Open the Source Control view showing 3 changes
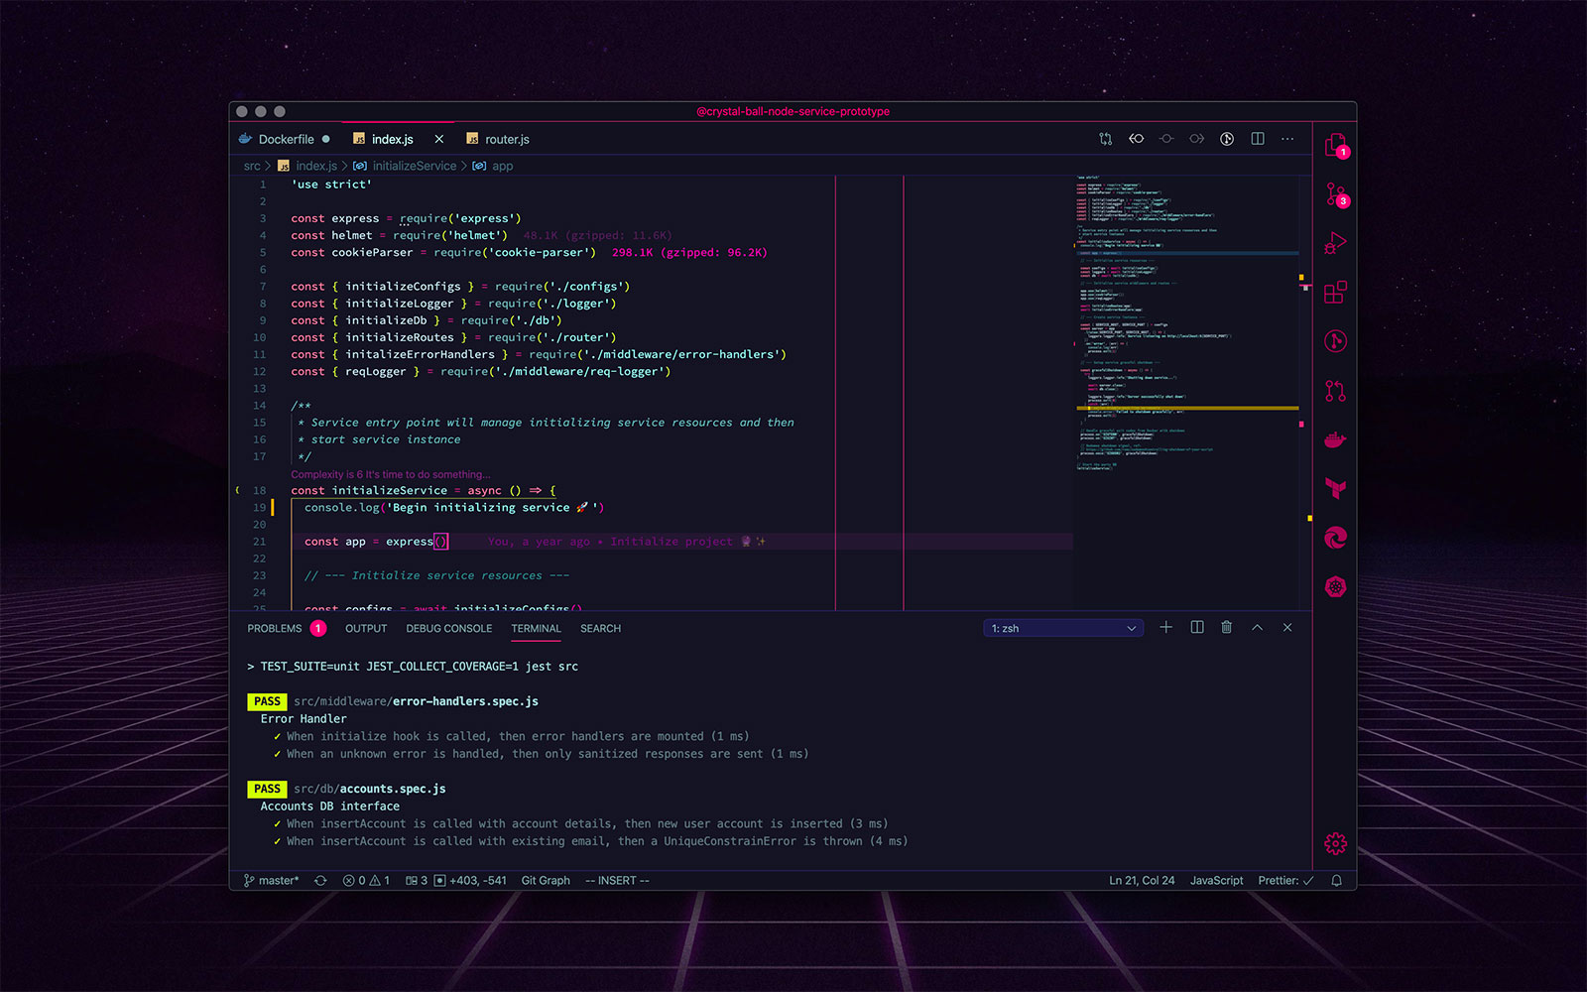This screenshot has height=992, width=1587. coord(1335,194)
